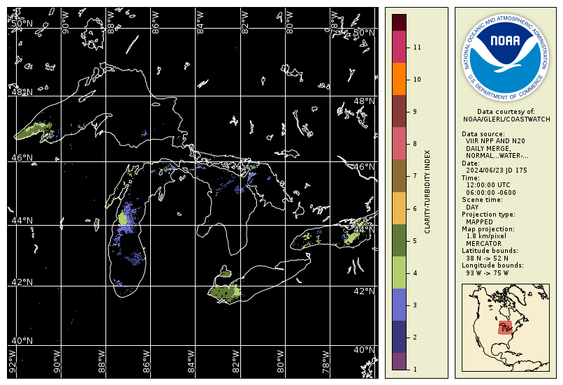The width and height of the screenshot is (563, 385).
Task: Select the golden yellow level 6 legend swatch
Action: 399,208
